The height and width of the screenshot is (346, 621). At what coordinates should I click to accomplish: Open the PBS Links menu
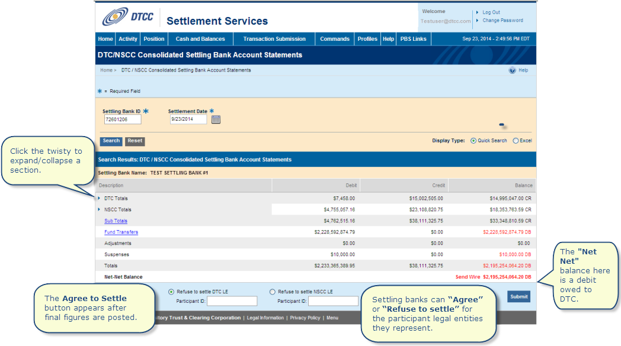(413, 39)
